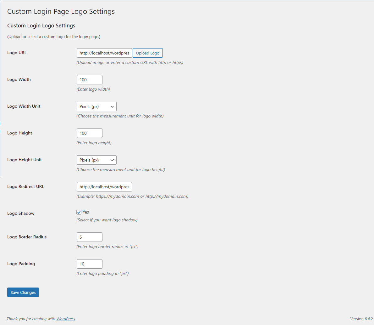374x325 pixels.
Task: Click inside the Logo Height field
Action: click(89, 133)
